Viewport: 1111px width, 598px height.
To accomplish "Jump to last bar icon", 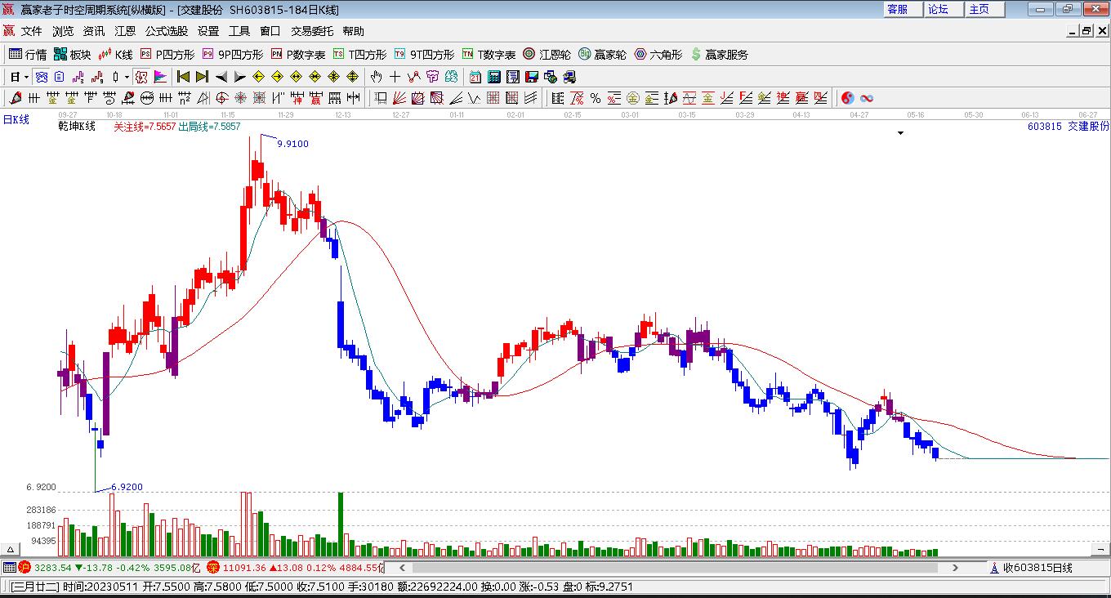I will coord(202,77).
